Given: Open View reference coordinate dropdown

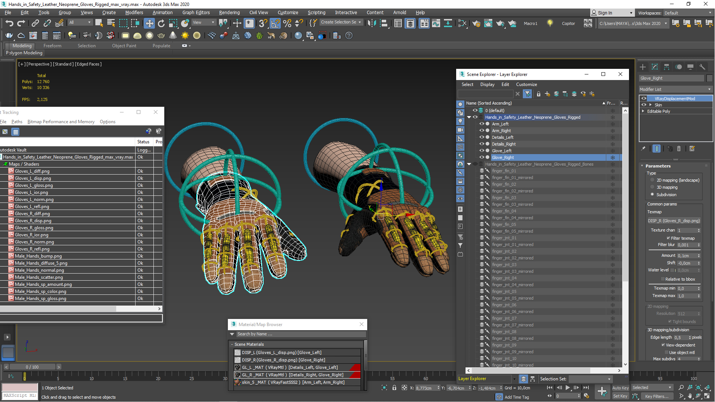Looking at the screenshot, I should (203, 22).
